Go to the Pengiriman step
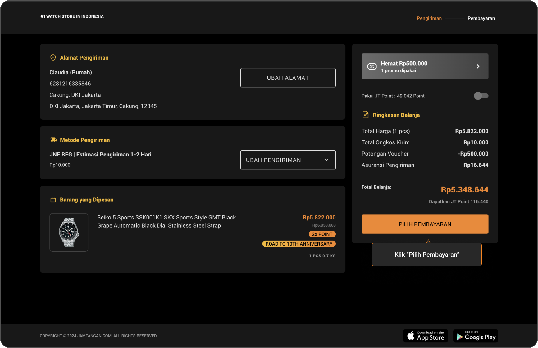The height and width of the screenshot is (348, 538). pos(429,18)
